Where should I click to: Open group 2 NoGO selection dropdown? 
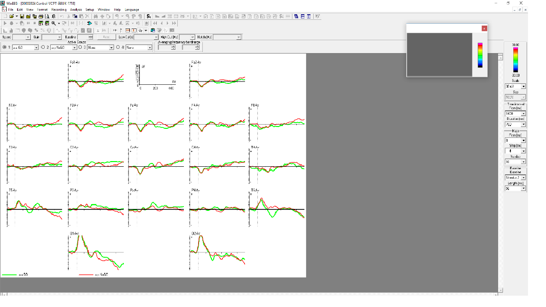(74, 47)
